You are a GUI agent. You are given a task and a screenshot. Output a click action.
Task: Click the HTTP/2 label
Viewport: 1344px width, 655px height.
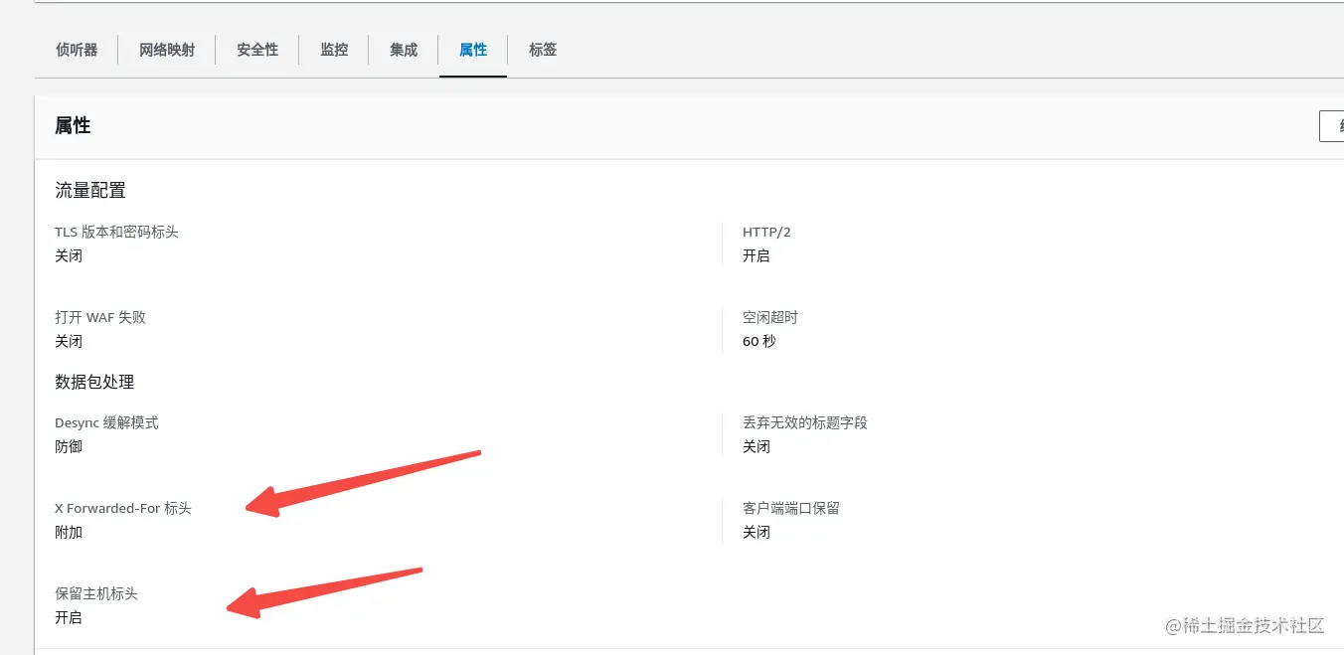click(x=766, y=232)
